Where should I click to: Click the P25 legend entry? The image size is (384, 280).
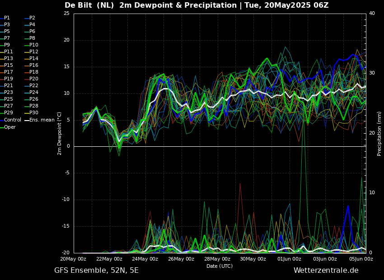pos(6,99)
